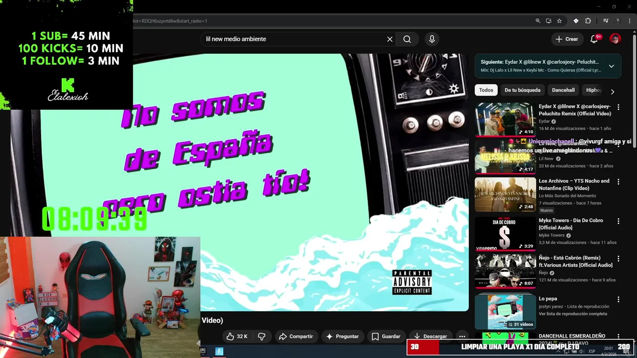Open the browser extensions puzzle icon
The image size is (637, 358).
[588, 21]
